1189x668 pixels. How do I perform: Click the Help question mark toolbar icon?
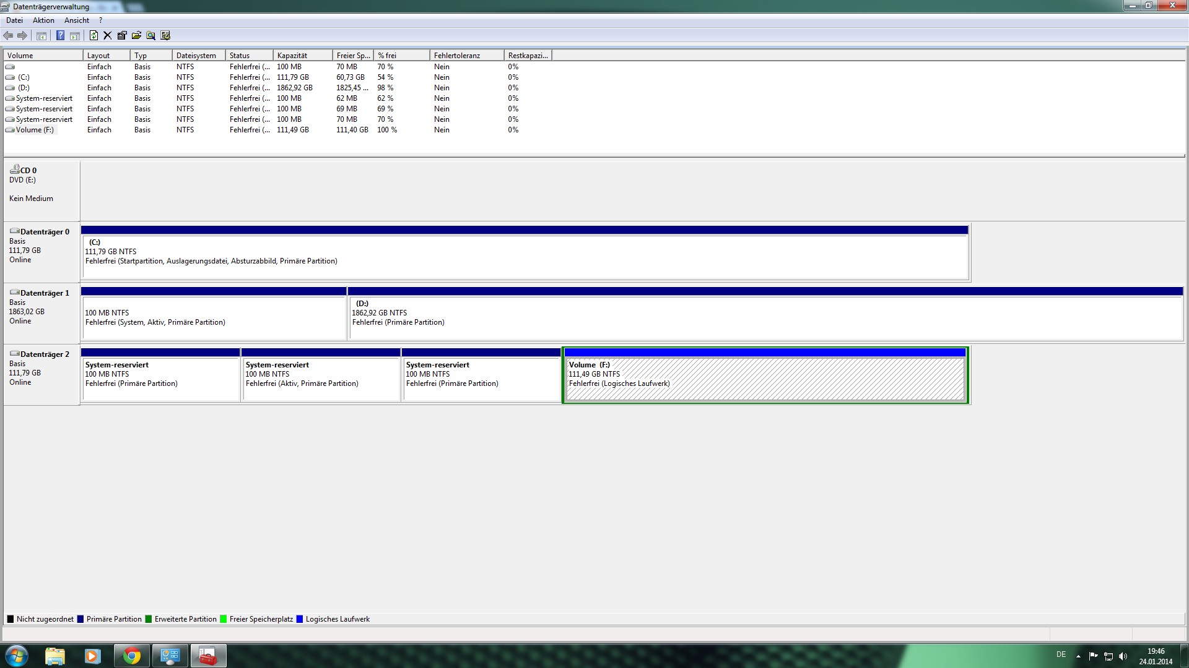point(60,35)
